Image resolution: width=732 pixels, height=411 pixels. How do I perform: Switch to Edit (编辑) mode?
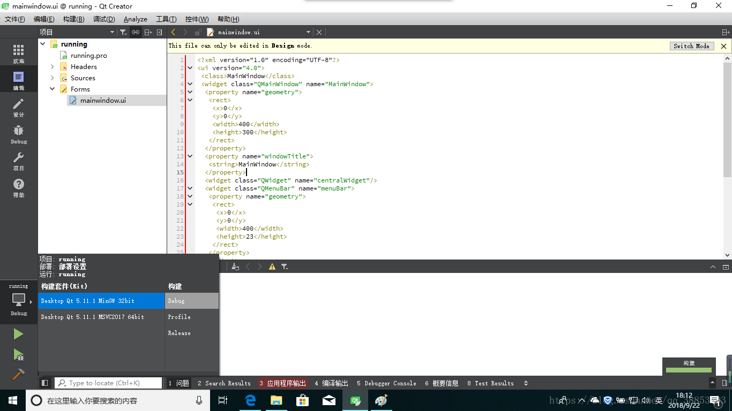19,81
